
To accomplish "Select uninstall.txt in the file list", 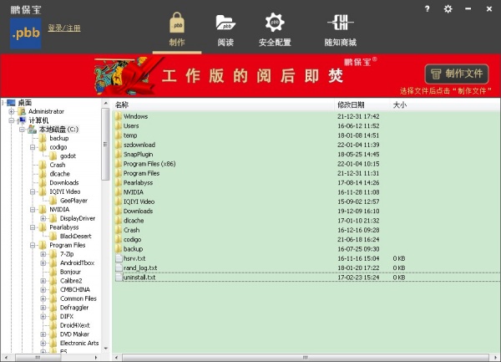I will [139, 277].
